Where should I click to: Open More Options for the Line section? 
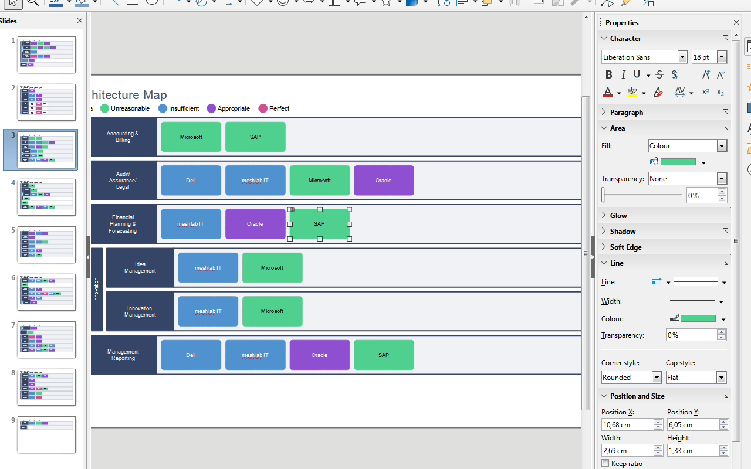point(726,263)
